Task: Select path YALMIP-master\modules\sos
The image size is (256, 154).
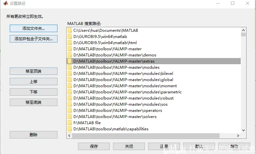Action: 154,104
